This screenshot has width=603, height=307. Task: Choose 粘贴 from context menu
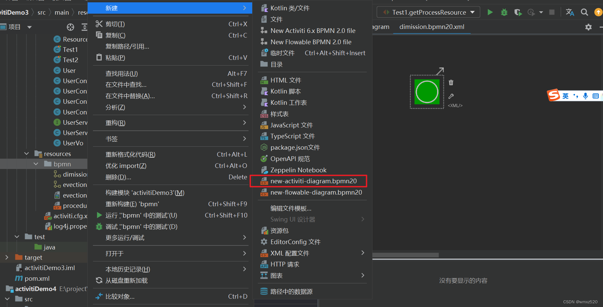coord(170,58)
